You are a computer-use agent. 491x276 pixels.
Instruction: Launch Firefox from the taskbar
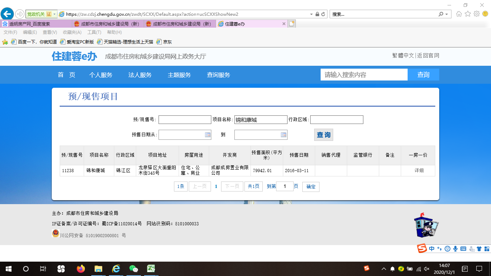coord(81,268)
